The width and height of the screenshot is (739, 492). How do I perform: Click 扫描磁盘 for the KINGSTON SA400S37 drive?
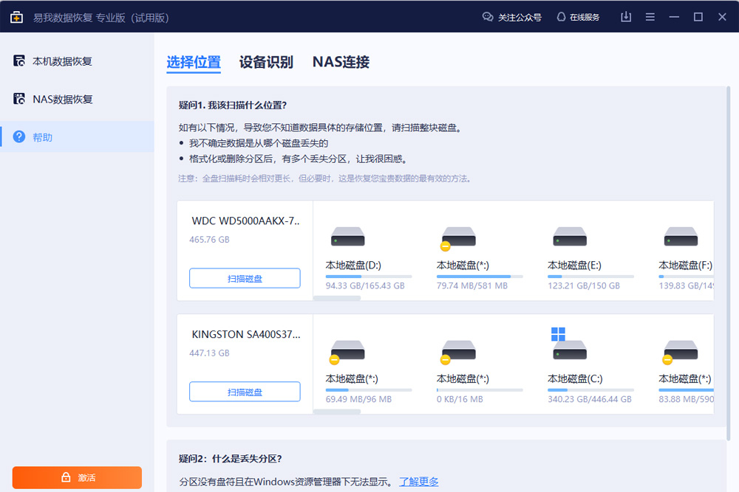click(x=245, y=391)
